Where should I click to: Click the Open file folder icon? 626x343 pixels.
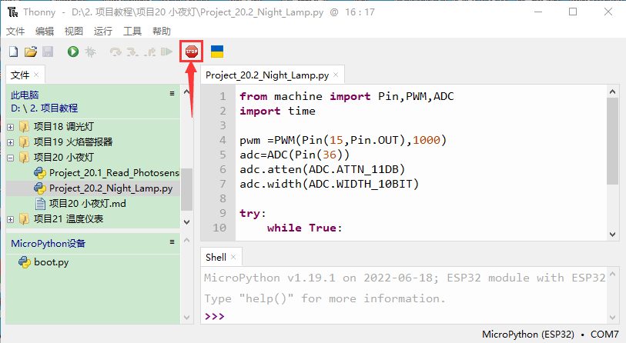coord(30,52)
